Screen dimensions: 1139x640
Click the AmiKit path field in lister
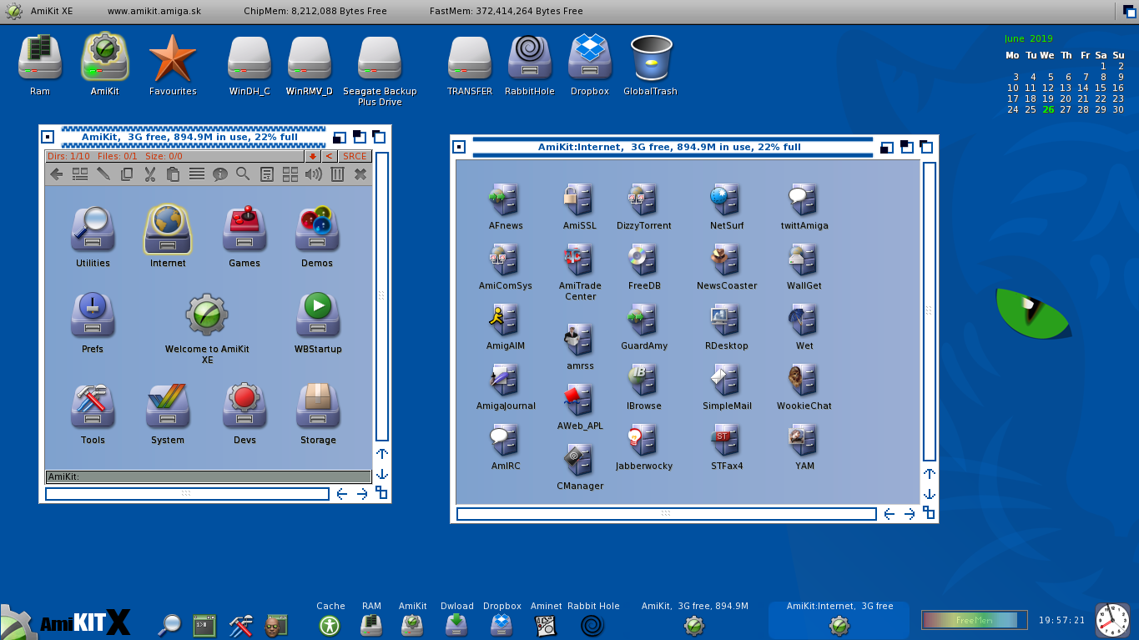(208, 476)
